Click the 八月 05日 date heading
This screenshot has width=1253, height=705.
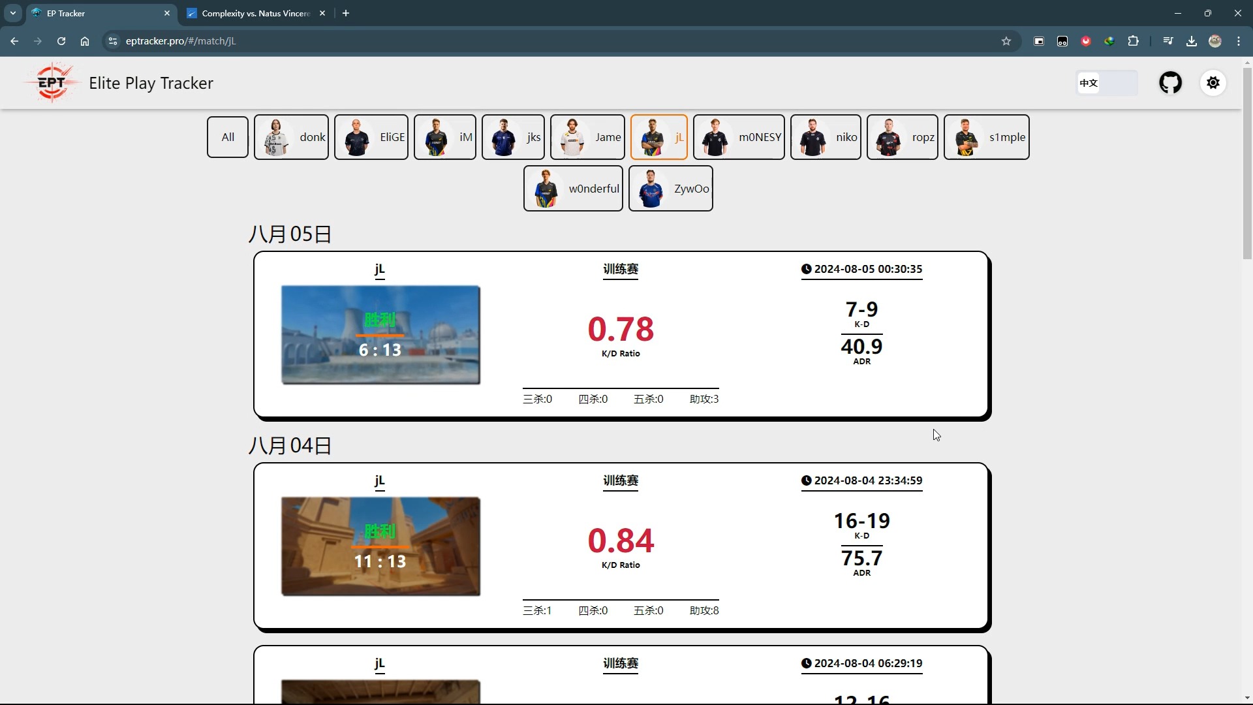(290, 234)
